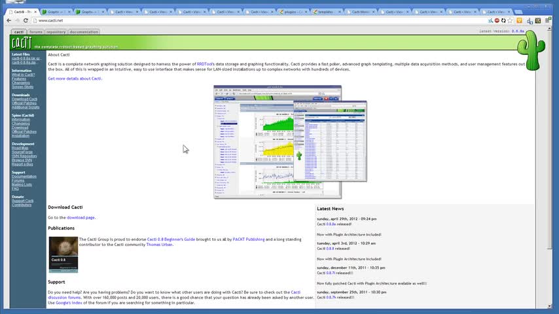
Task: Switch to the plugins browser tab
Action: pos(294,12)
